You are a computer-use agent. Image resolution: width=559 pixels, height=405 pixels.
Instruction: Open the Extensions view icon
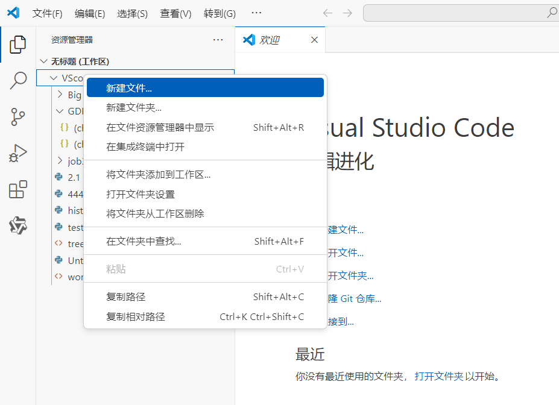point(18,189)
